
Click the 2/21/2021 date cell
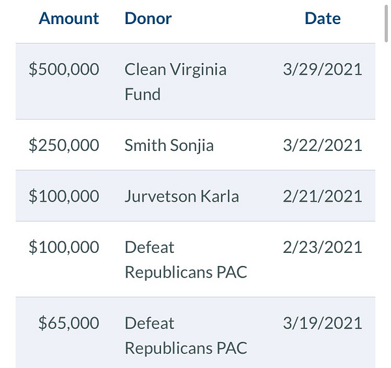click(x=323, y=196)
